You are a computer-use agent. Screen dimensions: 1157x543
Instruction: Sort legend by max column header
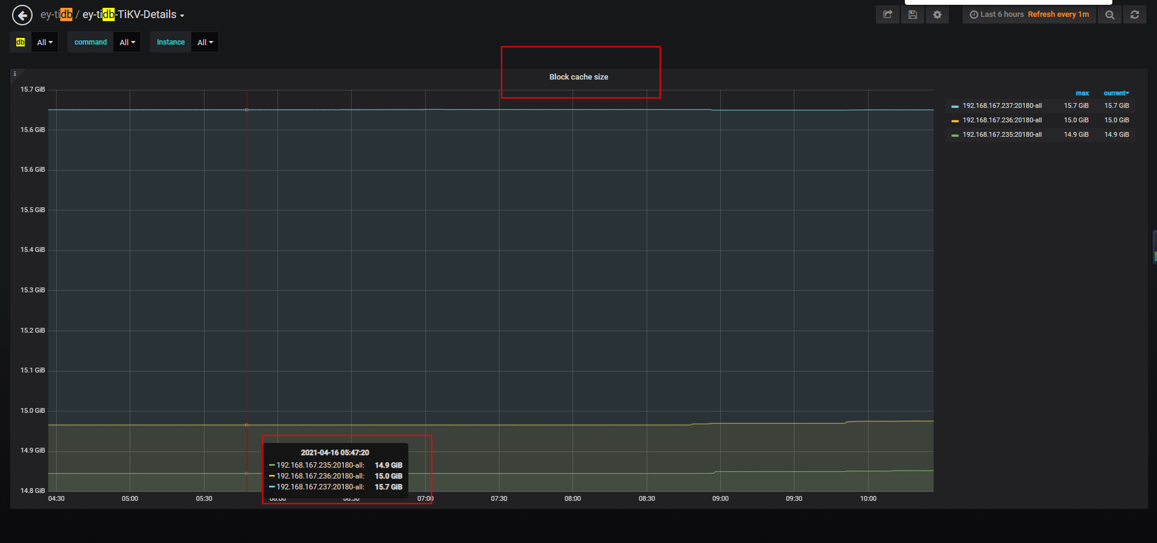pos(1082,93)
